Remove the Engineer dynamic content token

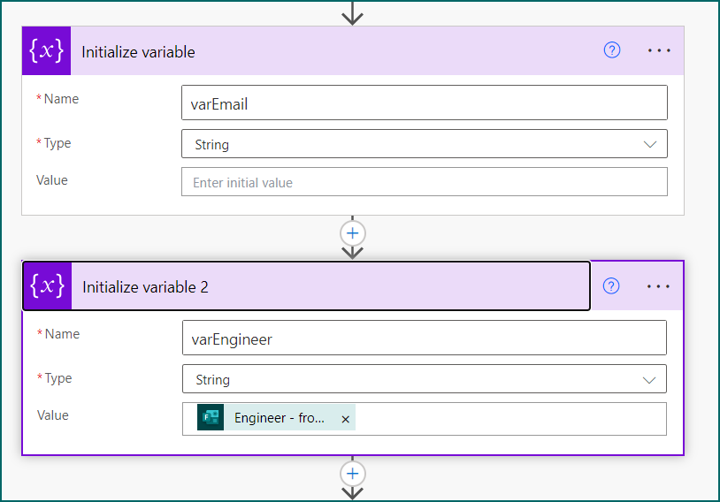(345, 419)
